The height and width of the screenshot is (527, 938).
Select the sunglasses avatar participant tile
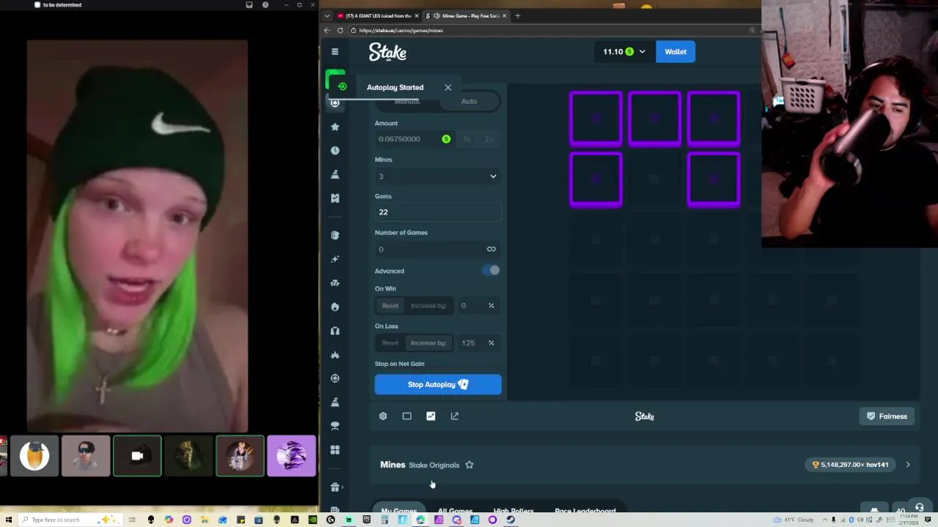pyautogui.click(x=86, y=455)
